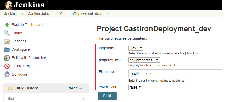
Task: Click the propertyFileName parameter label
Action: (x=113, y=60)
